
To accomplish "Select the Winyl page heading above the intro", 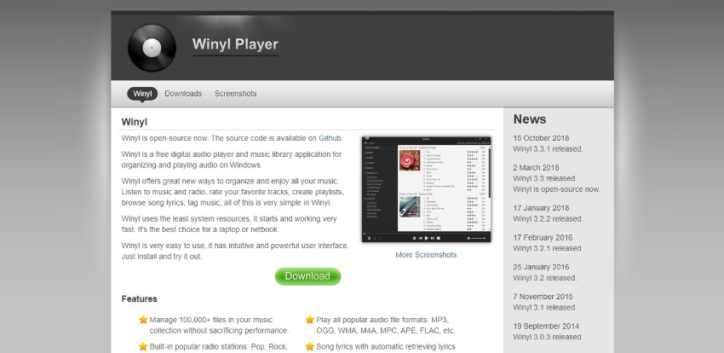I will tap(135, 123).
